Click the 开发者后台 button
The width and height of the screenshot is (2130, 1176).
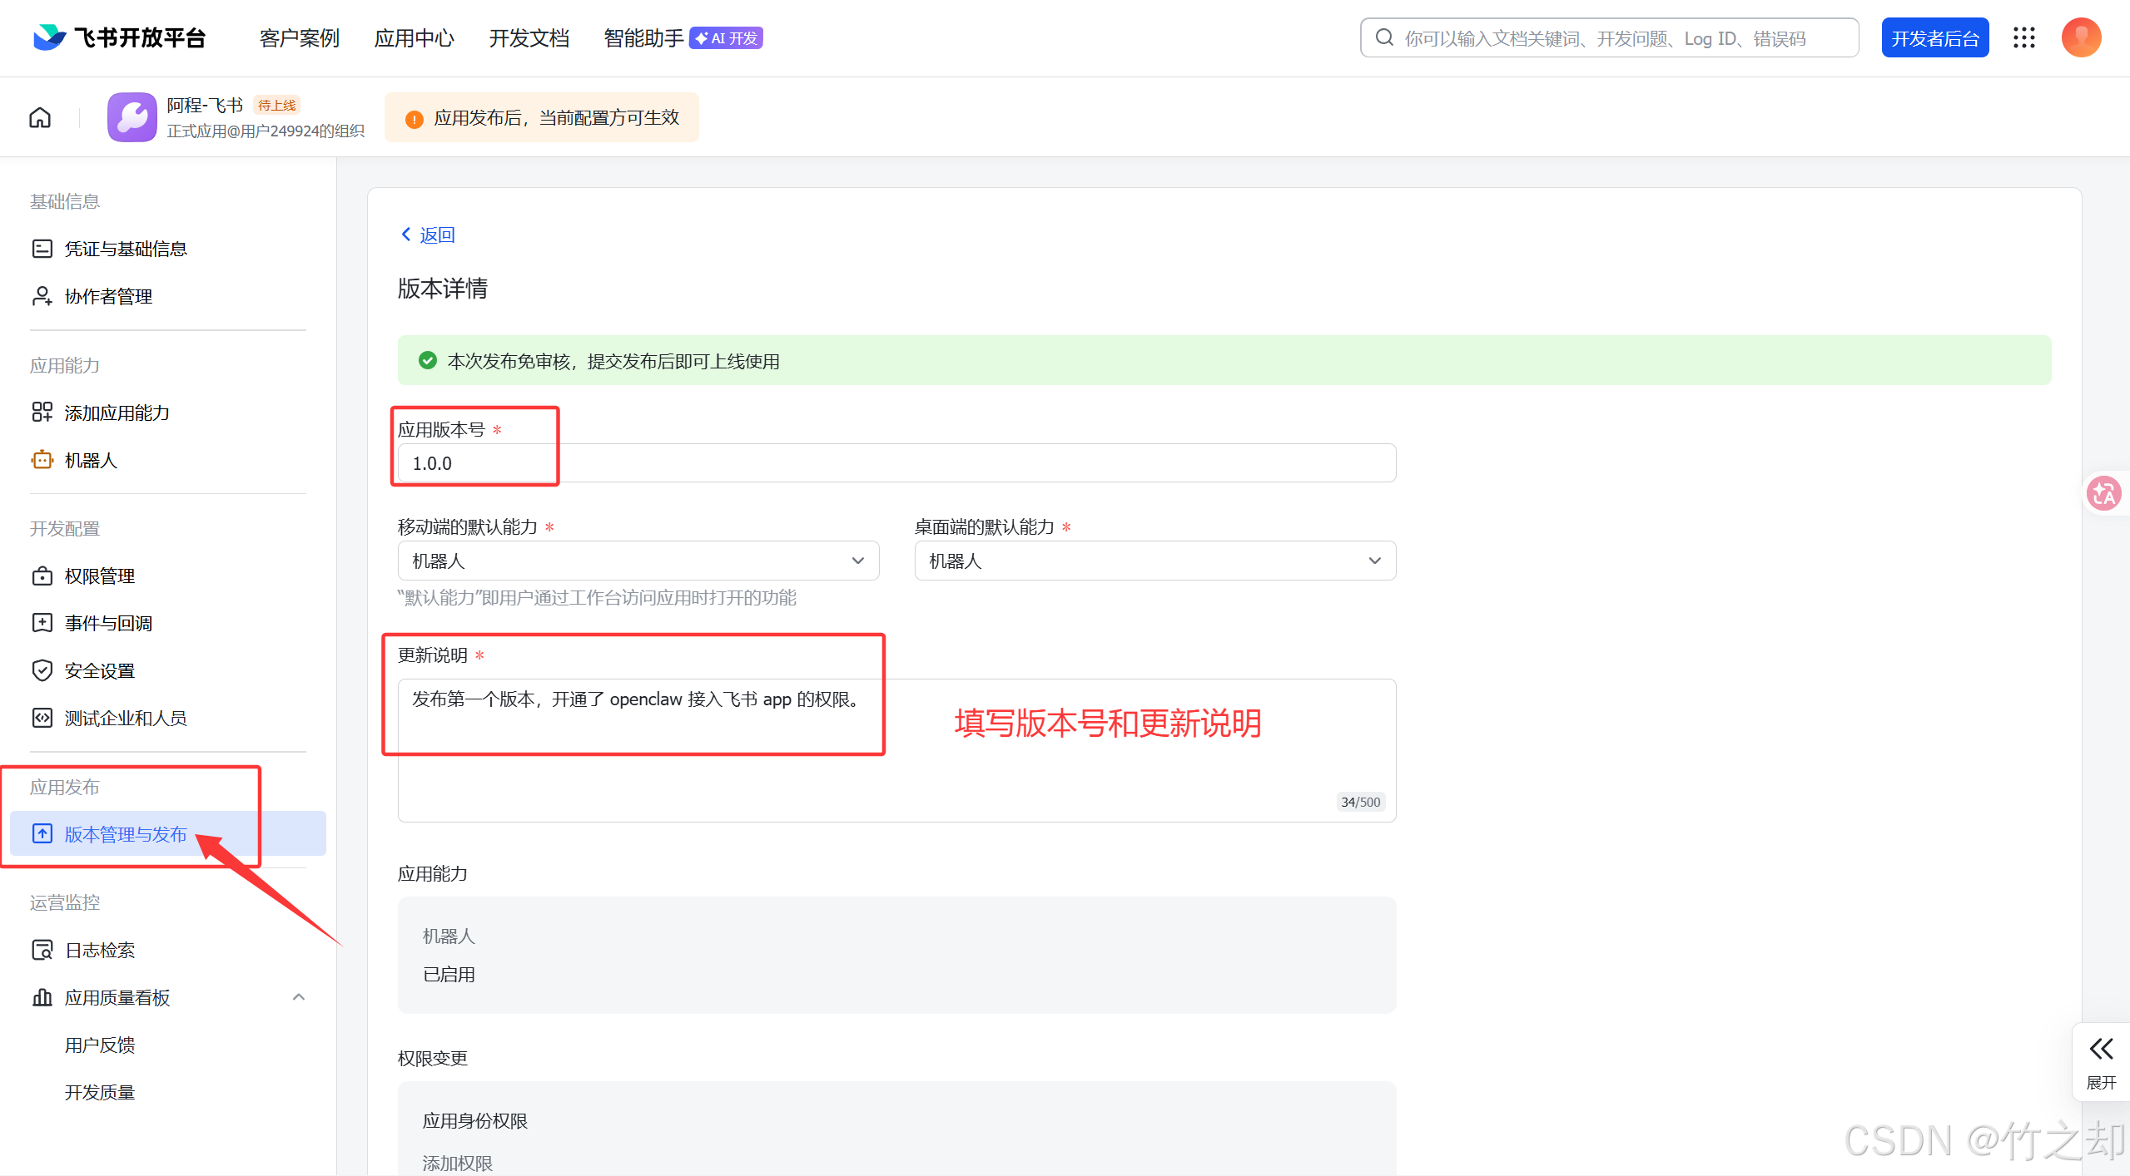click(x=1934, y=38)
